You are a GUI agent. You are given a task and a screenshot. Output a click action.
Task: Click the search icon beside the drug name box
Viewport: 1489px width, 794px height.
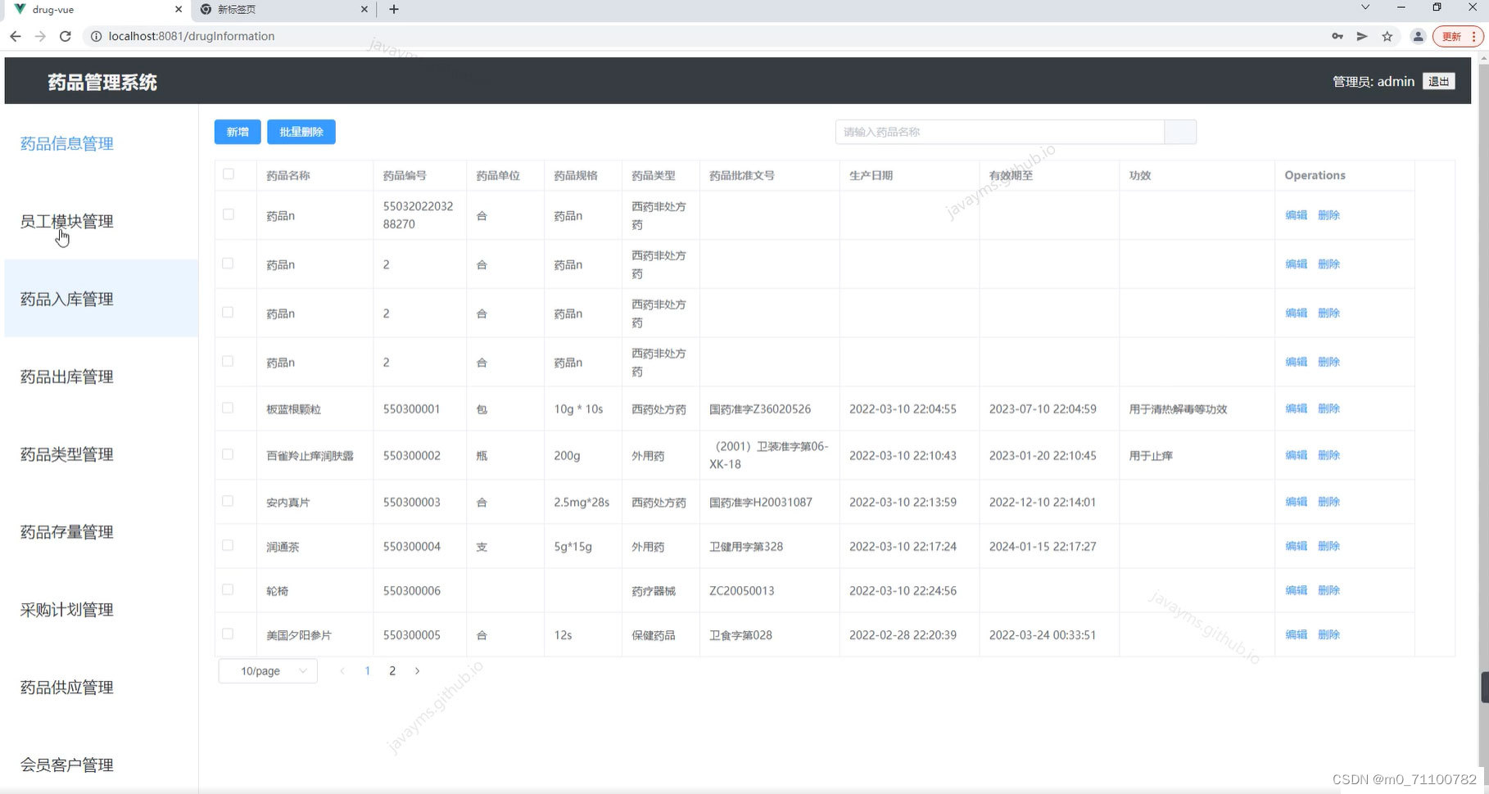[1179, 131]
